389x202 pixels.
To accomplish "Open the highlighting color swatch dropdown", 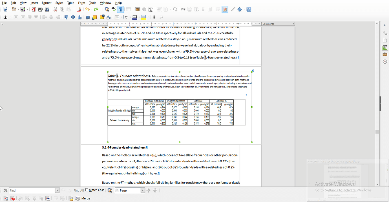I will coord(148,17).
